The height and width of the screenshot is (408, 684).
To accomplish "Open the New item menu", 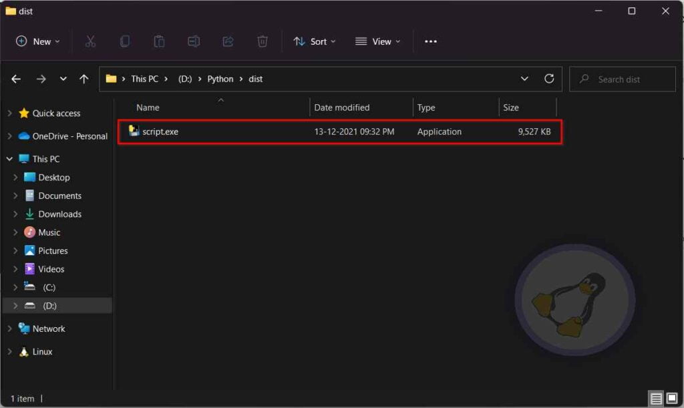I will point(37,41).
